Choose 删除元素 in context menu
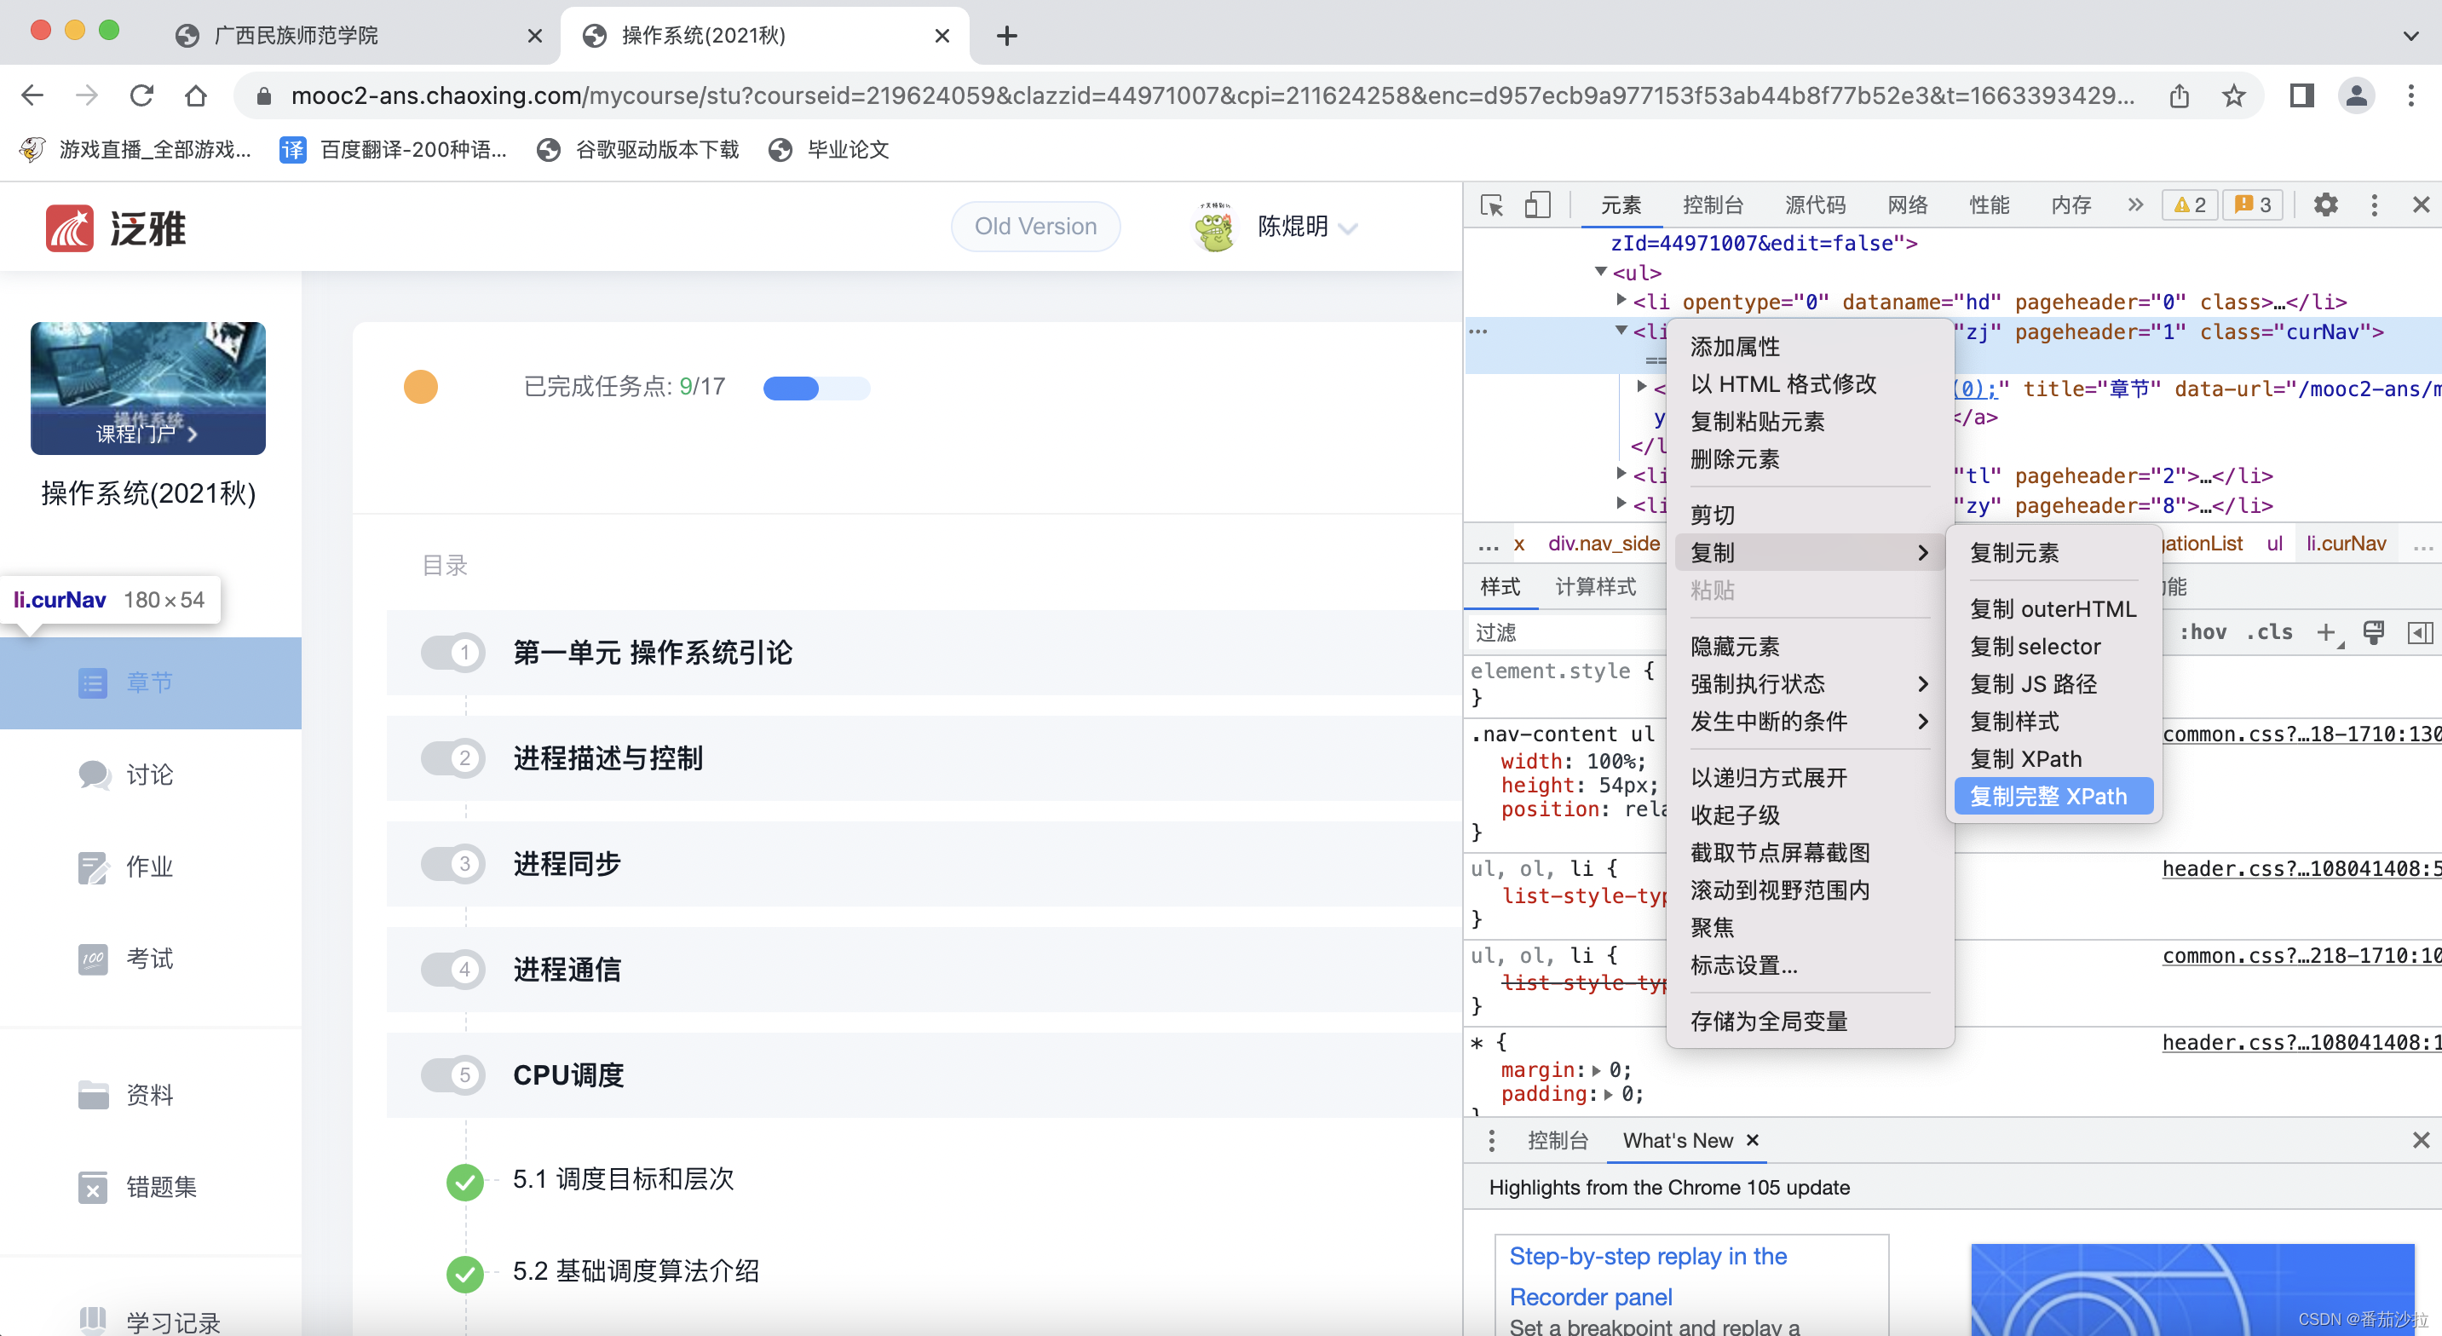This screenshot has width=2442, height=1336. [1809, 459]
